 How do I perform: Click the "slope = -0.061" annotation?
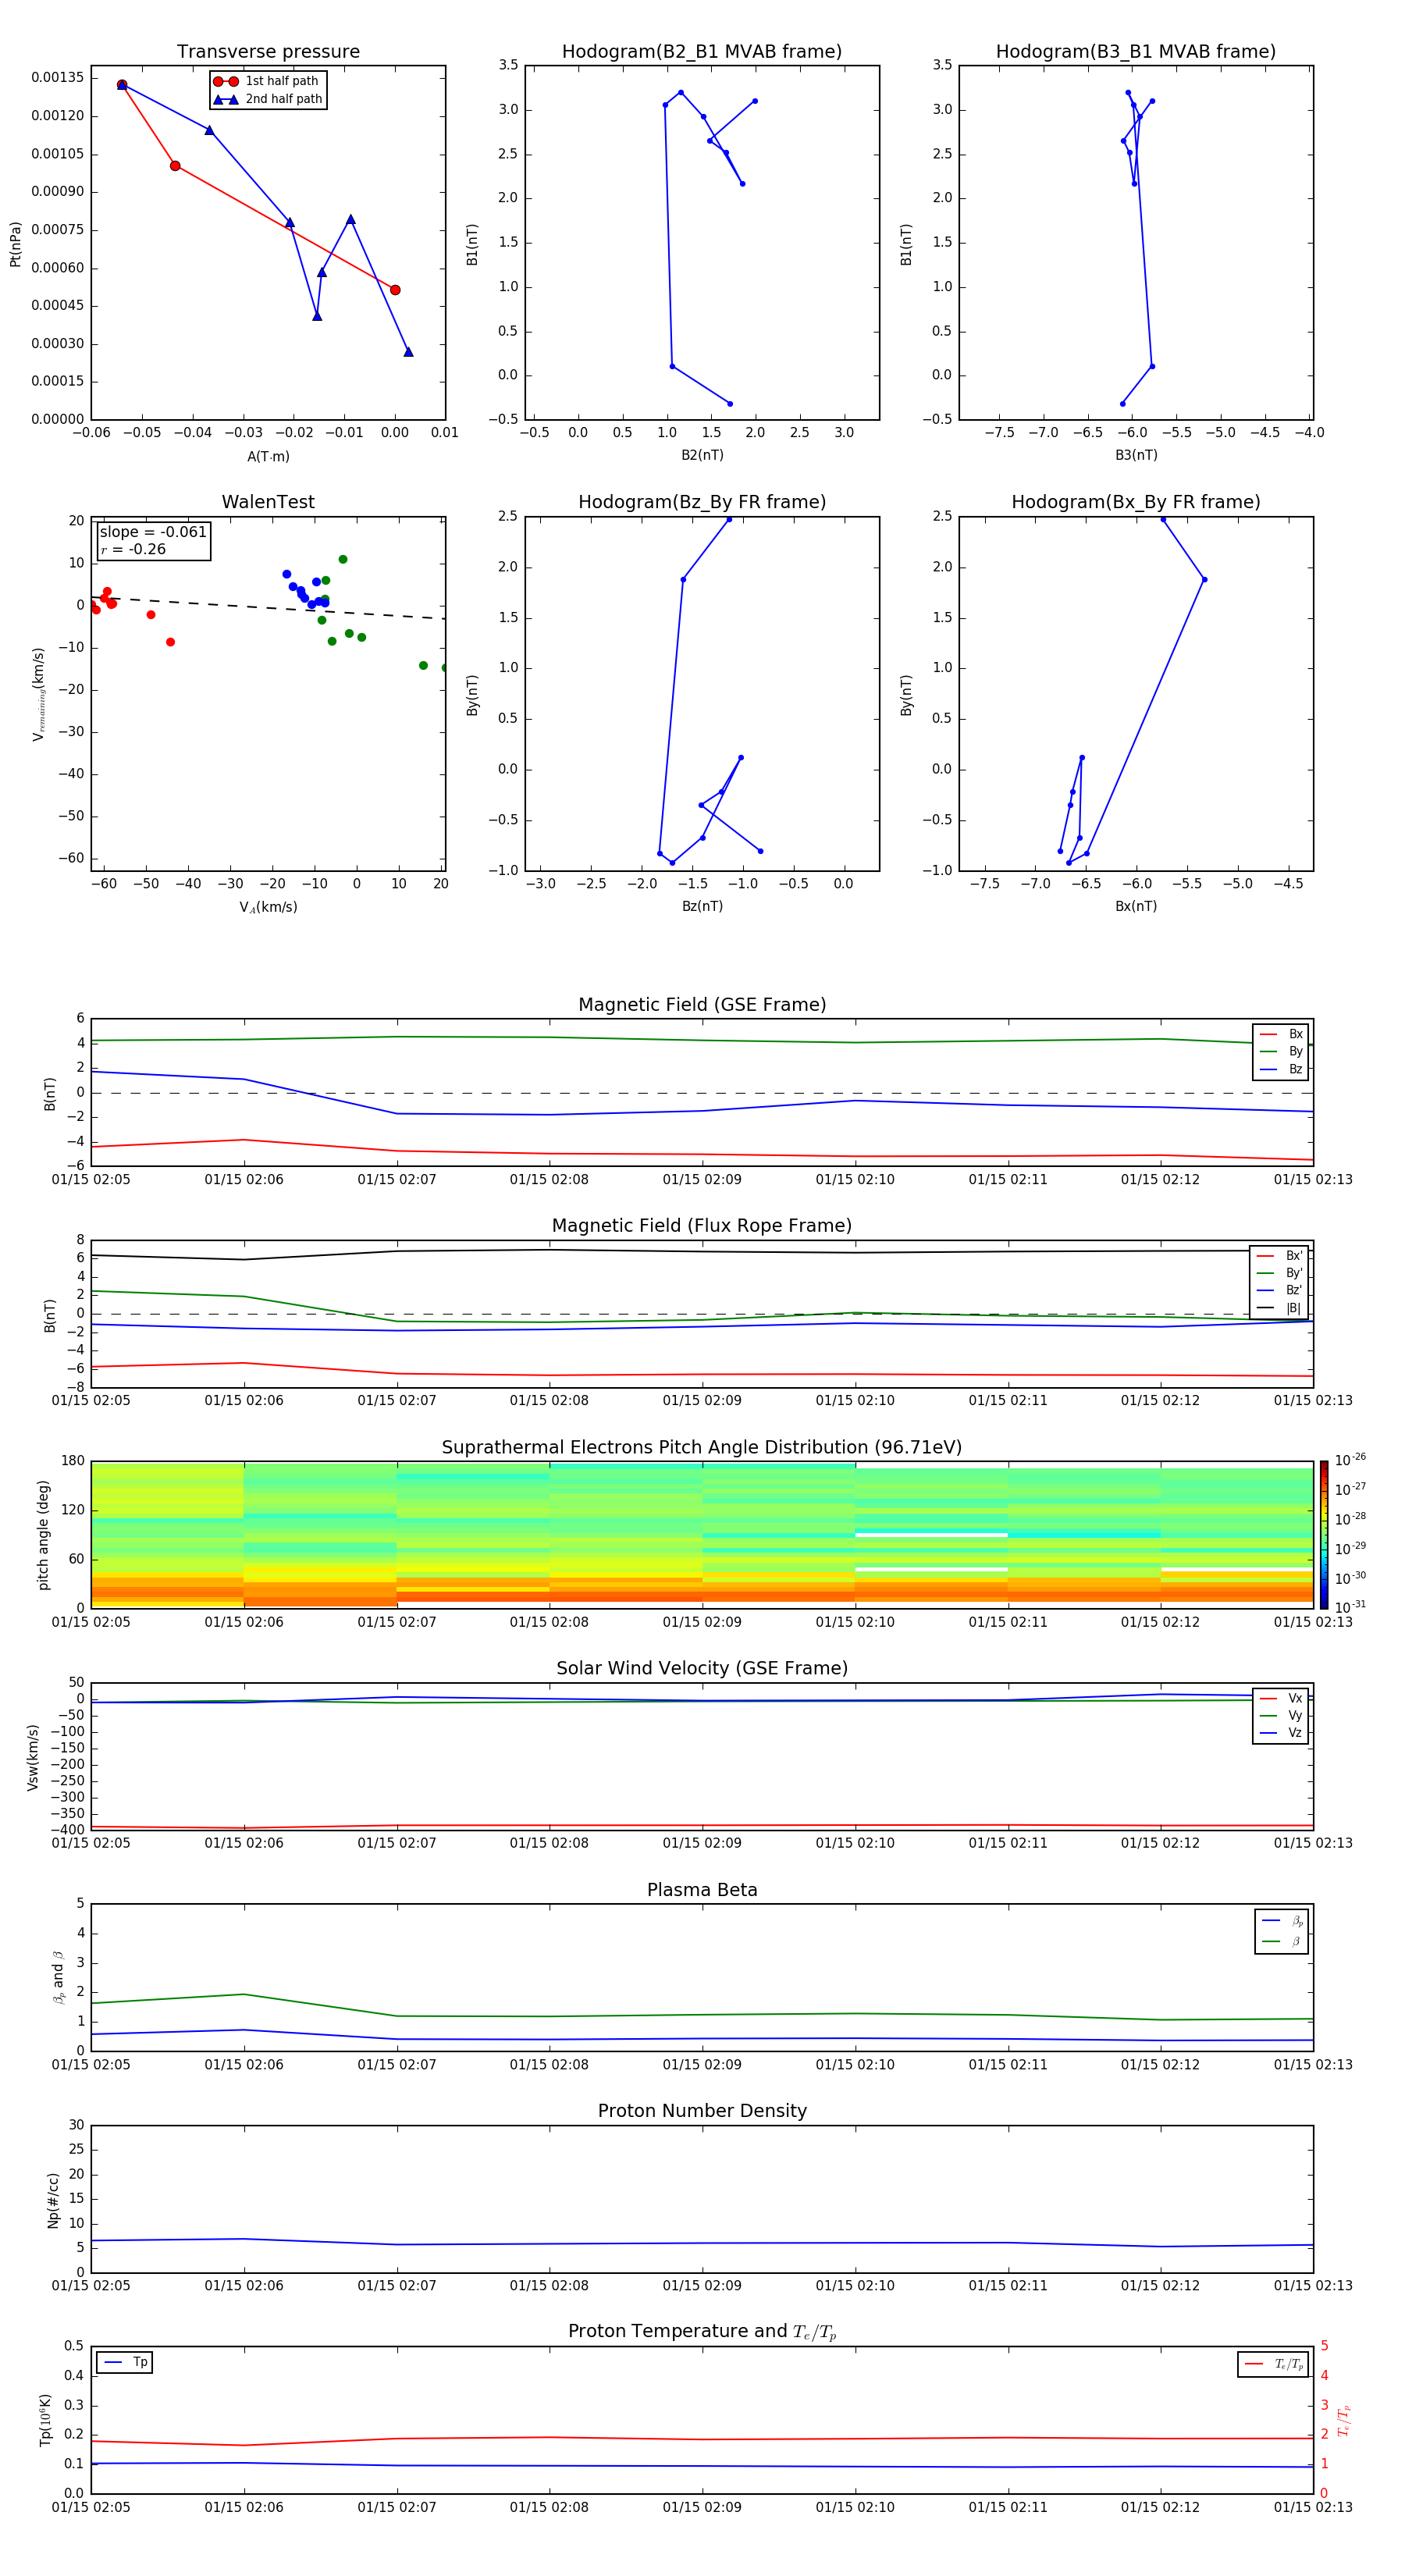point(153,532)
